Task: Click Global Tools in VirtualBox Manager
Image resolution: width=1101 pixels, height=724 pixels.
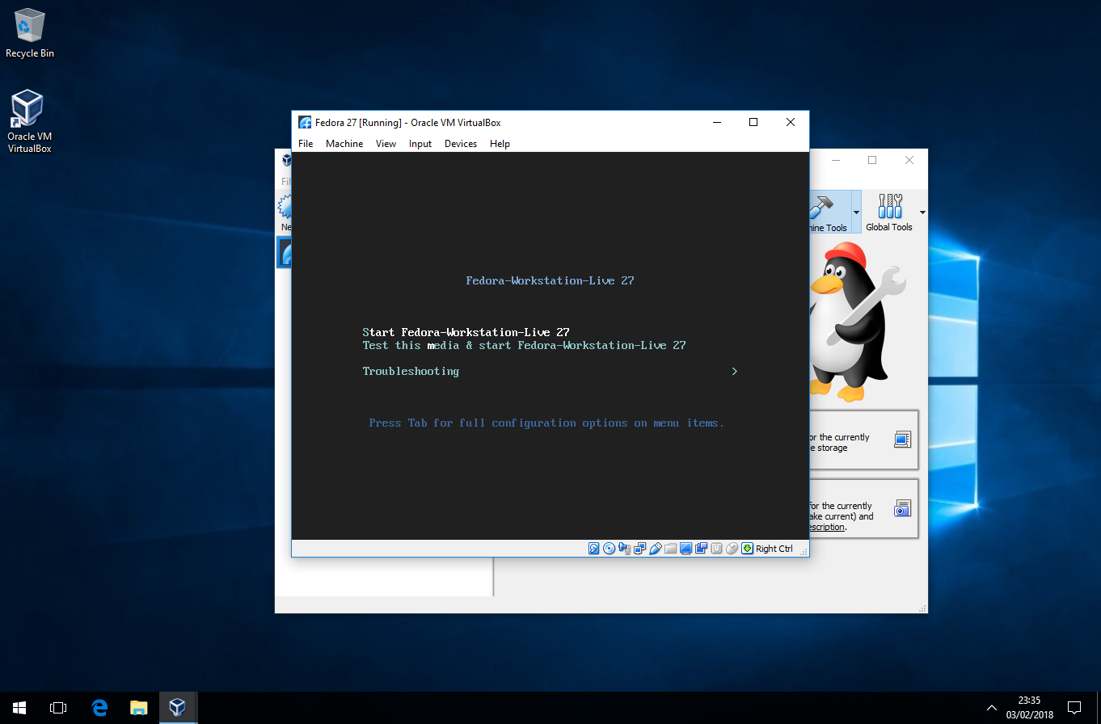Action: [x=889, y=212]
